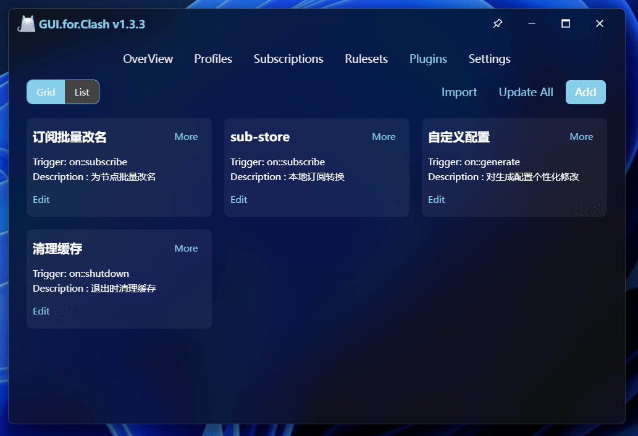Open the OverView tab
638x436 pixels.
coord(148,59)
